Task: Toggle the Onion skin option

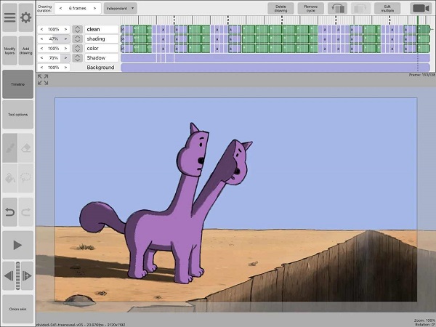Action: coord(17,309)
